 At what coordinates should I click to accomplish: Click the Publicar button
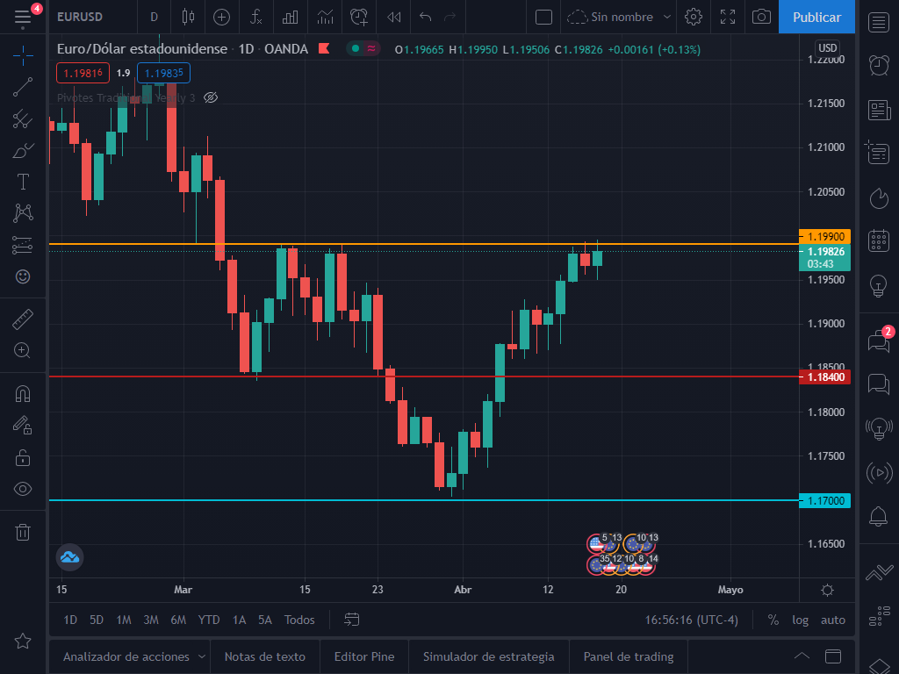[816, 18]
